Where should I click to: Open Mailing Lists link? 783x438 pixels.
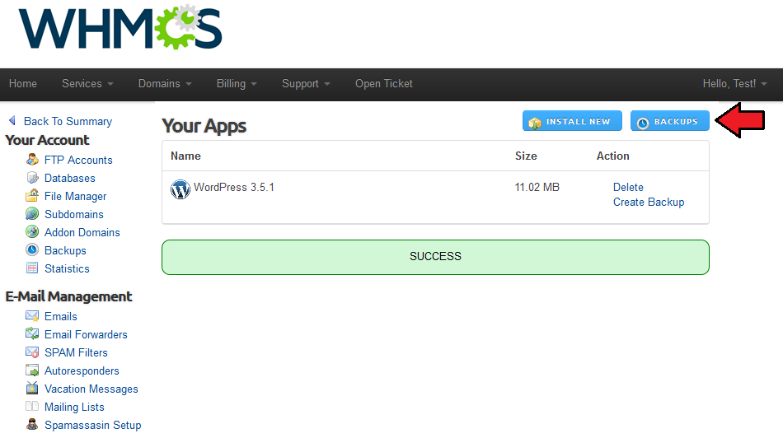tap(74, 407)
